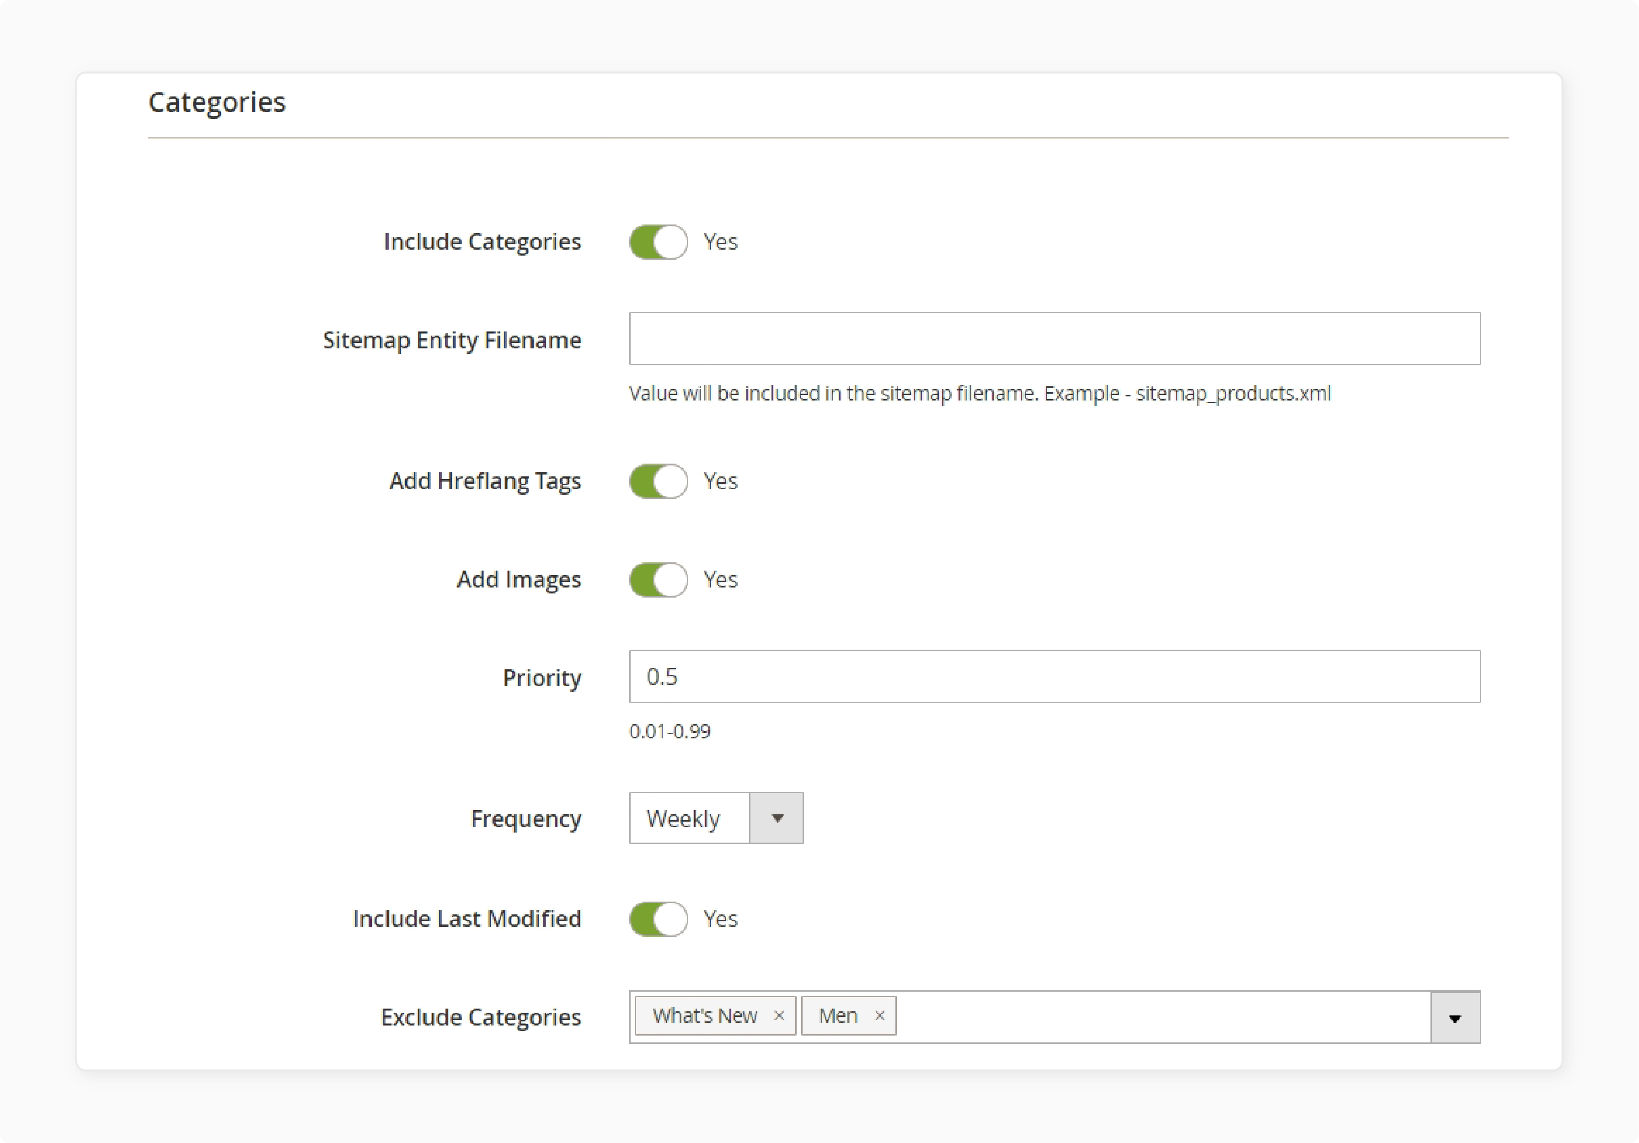This screenshot has height=1143, width=1639.
Task: Click the Yes text beside Include Categories
Action: (720, 242)
